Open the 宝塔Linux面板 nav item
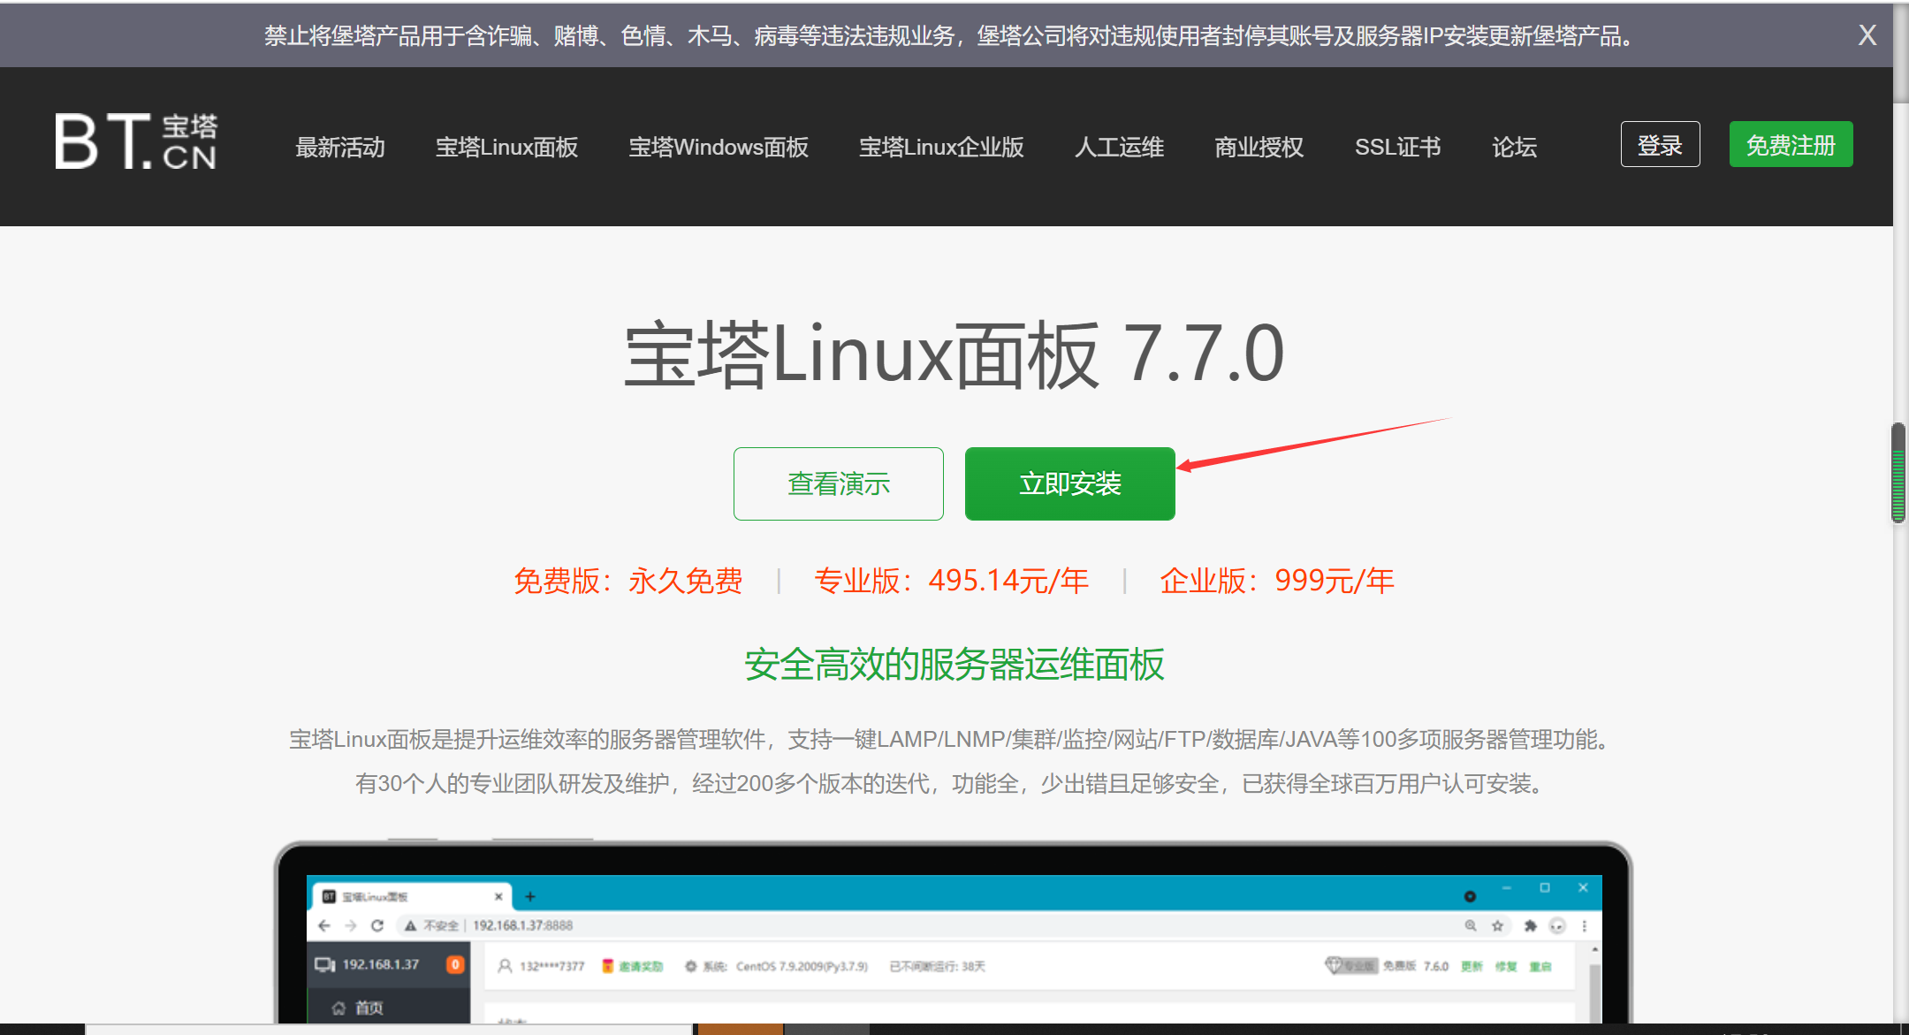 [506, 147]
